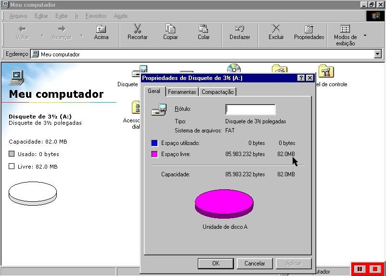The image size is (386, 276).
Task: Click the Endereço address field
Action: (206, 54)
